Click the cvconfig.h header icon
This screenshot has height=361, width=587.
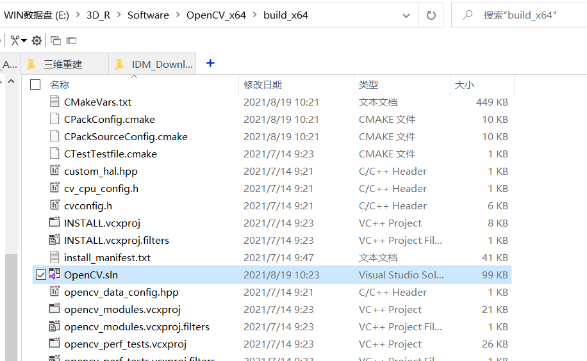tap(54, 205)
